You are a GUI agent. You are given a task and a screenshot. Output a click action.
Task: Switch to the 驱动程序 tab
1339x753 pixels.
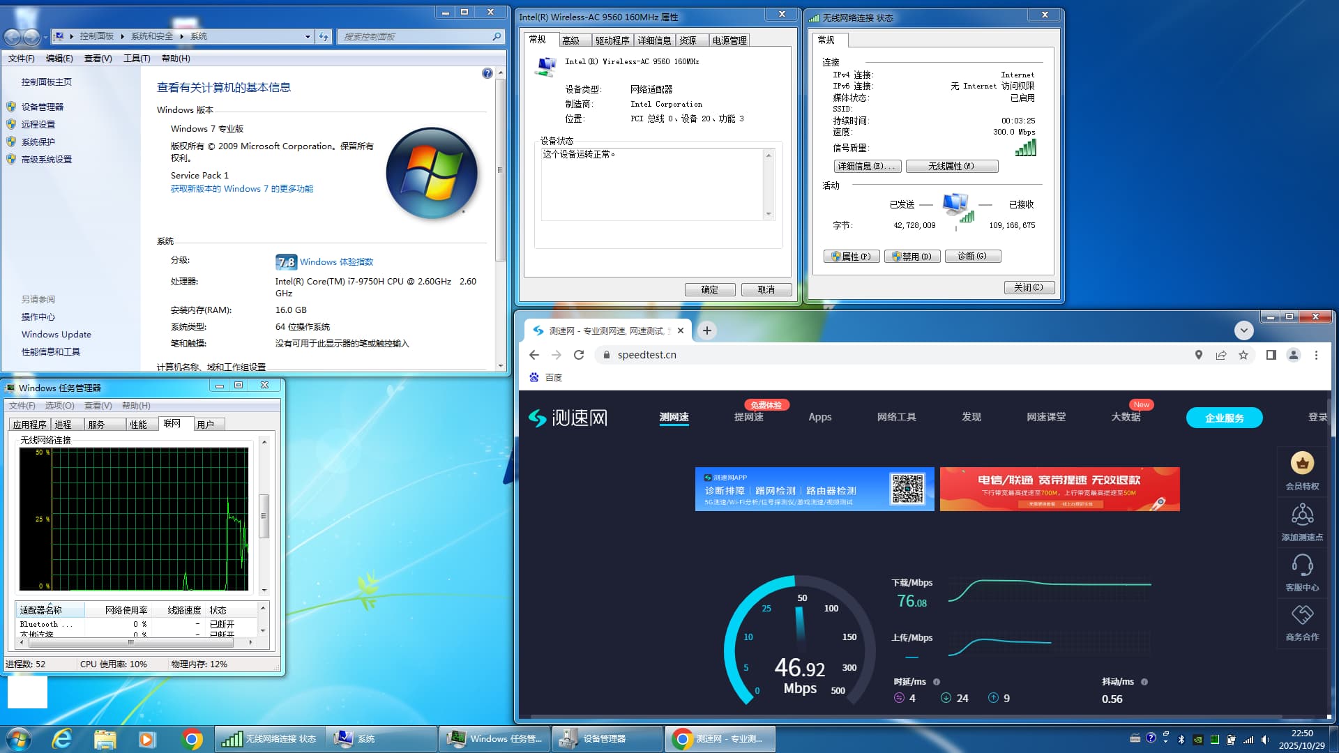click(612, 40)
